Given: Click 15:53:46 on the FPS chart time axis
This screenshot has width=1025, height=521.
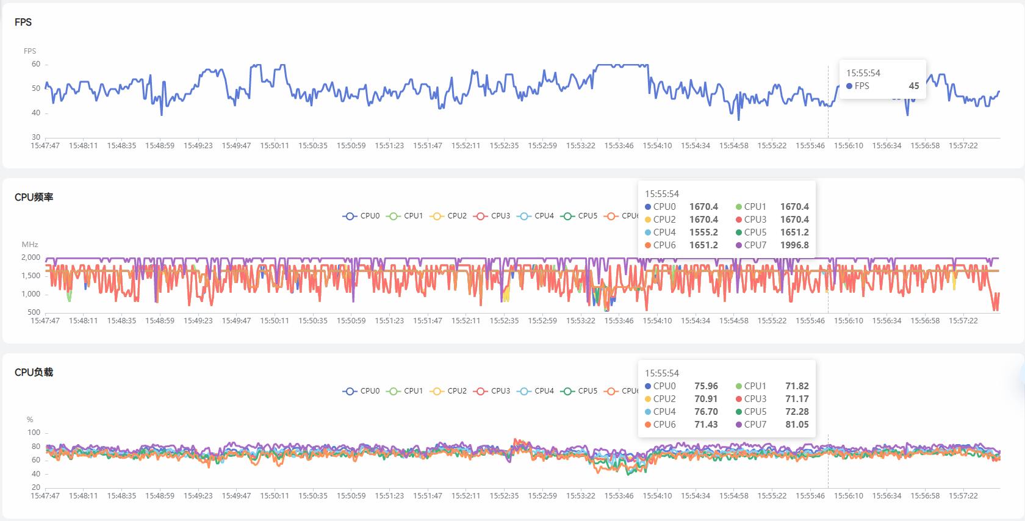Looking at the screenshot, I should pos(619,146).
